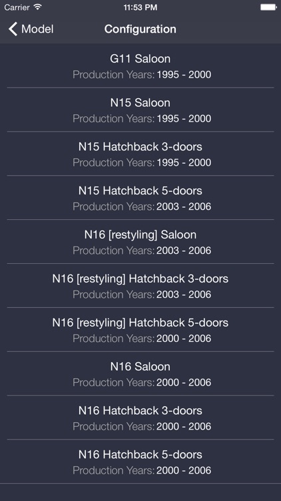Tap the Wi-Fi status icon
Image resolution: width=281 pixels, height=501 pixels.
pyautogui.click(x=37, y=7)
